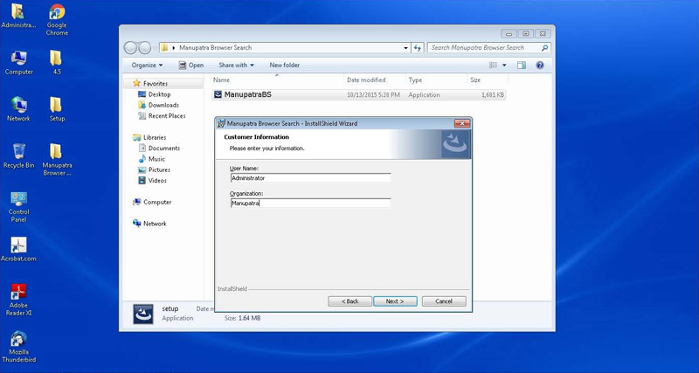Select the Recycle Bin icon
The width and height of the screenshot is (699, 373).
pos(18,156)
